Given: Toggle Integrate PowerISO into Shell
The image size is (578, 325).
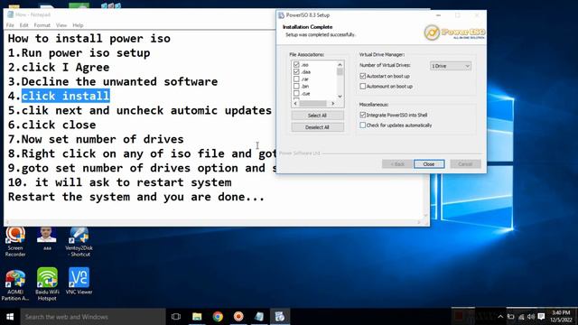Looking at the screenshot, I should coord(363,115).
